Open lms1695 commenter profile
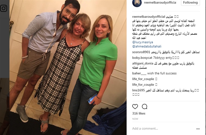 point(138,90)
